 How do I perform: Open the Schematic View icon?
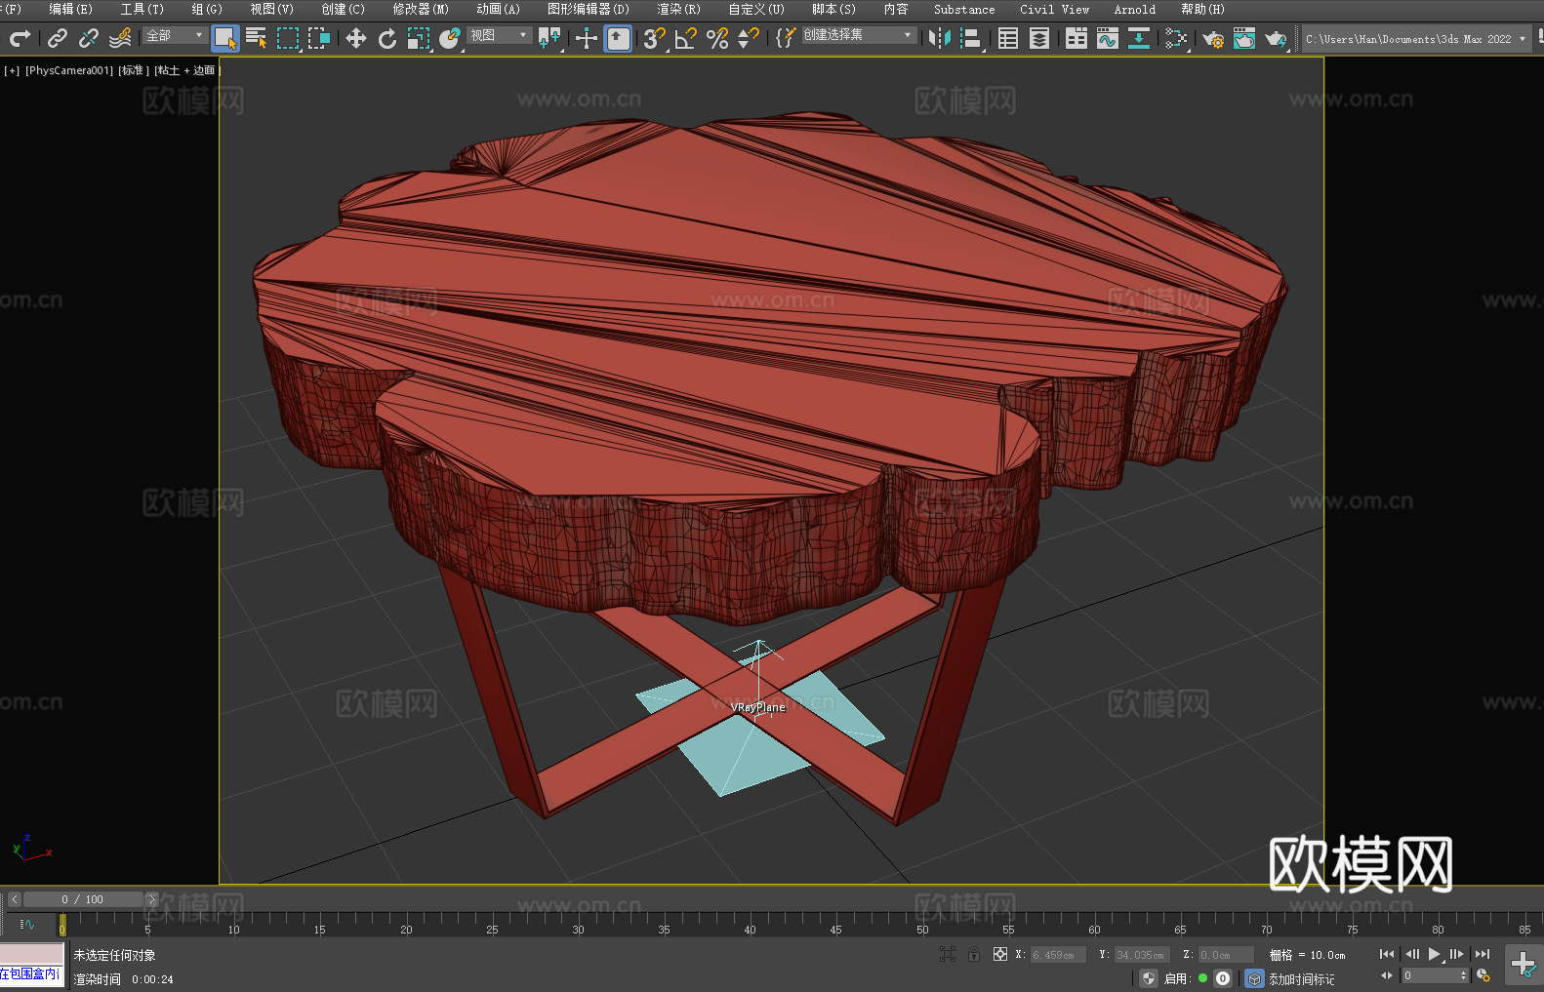tap(1176, 38)
